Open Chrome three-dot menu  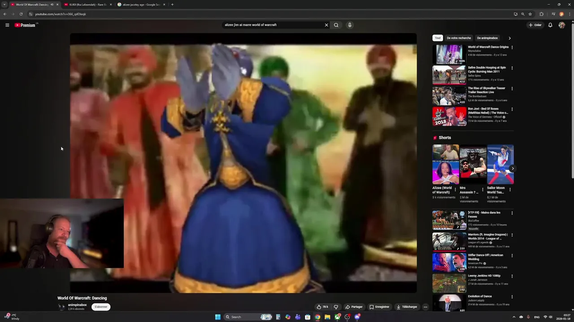coord(570,14)
